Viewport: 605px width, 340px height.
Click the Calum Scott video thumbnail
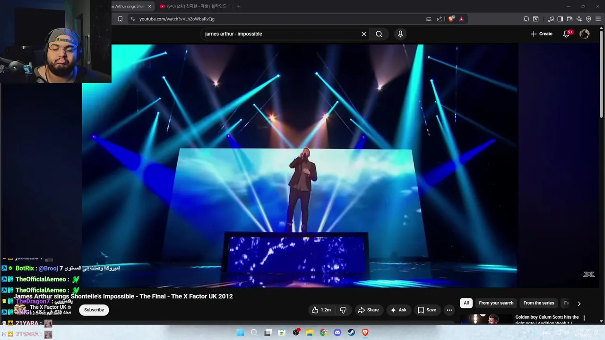[486, 319]
